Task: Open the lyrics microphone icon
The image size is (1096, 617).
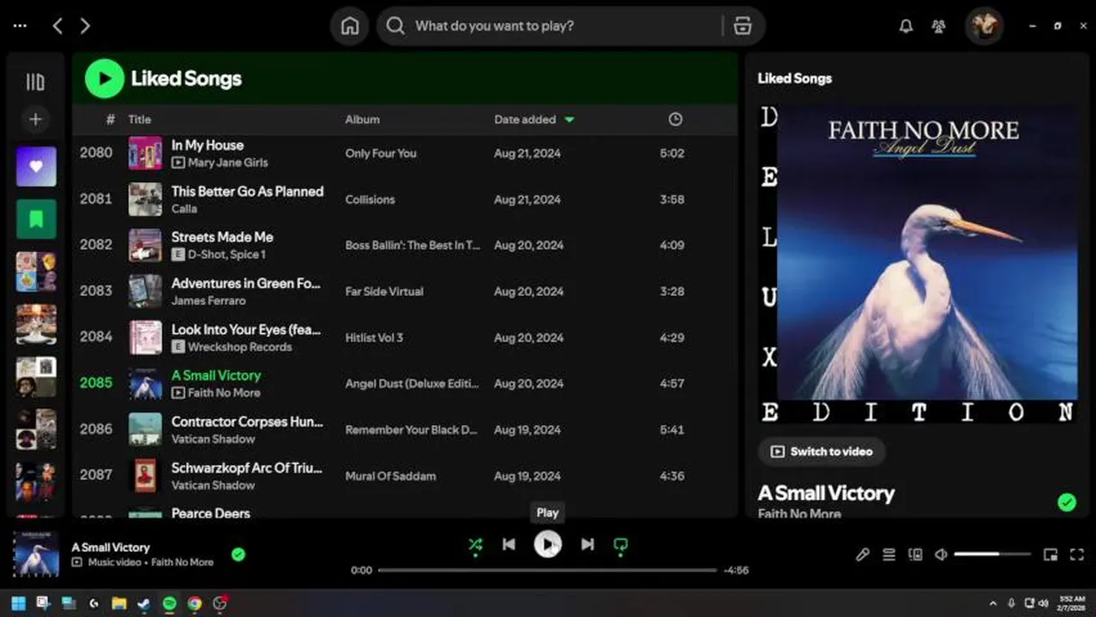Action: [863, 554]
